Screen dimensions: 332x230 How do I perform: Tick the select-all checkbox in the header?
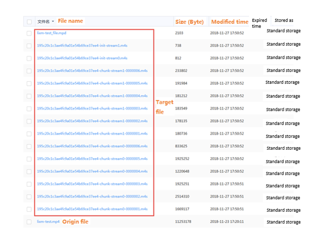29,22
